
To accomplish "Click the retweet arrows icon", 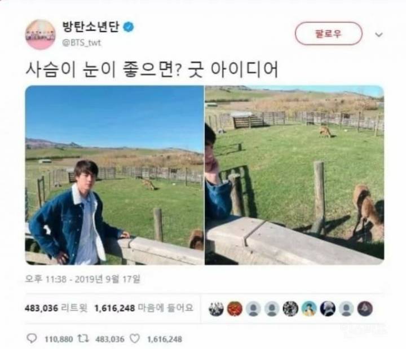I will [x=83, y=338].
